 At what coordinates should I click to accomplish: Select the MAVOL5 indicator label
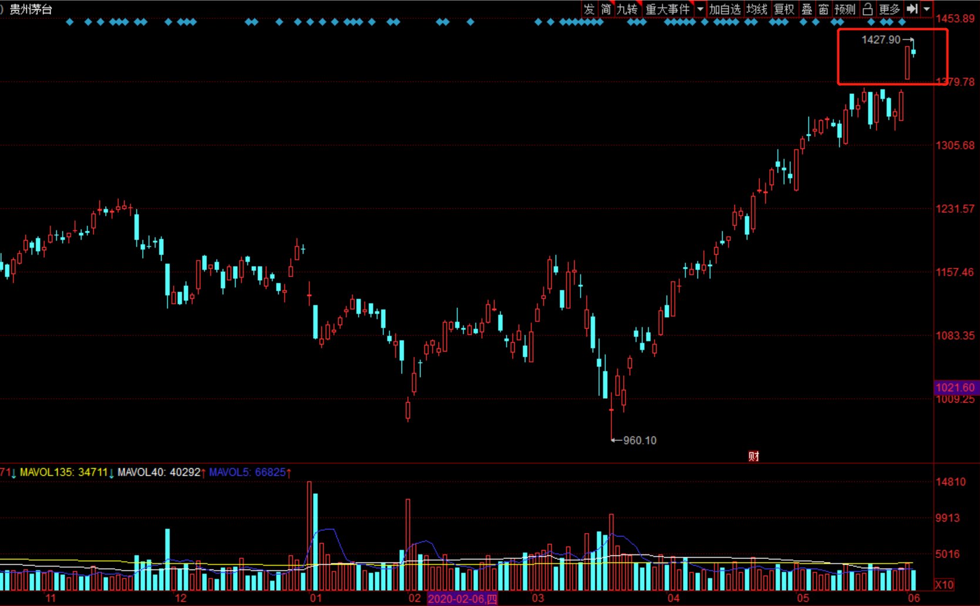tap(247, 472)
